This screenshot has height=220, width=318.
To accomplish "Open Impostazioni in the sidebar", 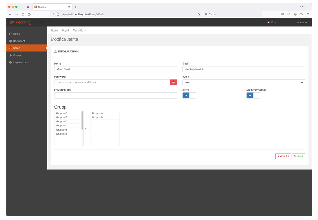I will 20,62.
